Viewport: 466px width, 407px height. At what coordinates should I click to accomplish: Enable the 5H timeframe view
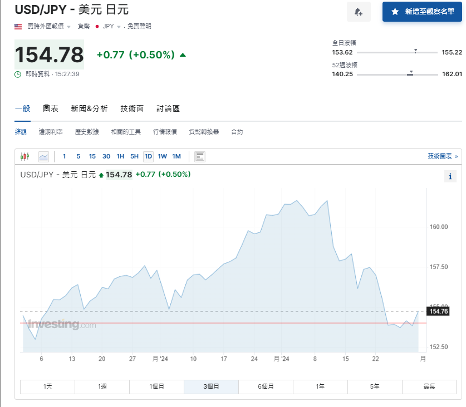point(134,157)
